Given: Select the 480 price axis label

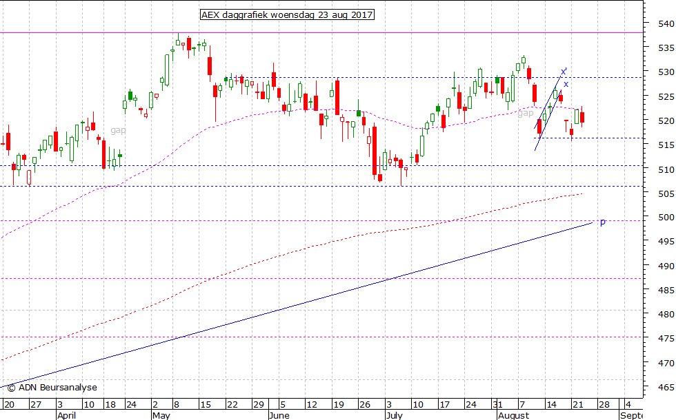Looking at the screenshot, I should 666,315.
